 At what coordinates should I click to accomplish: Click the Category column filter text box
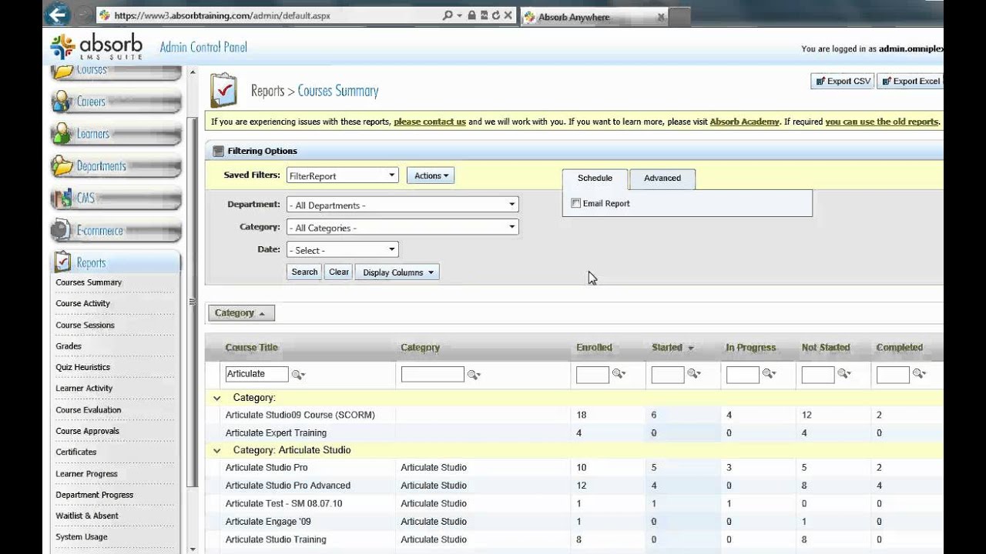[432, 374]
